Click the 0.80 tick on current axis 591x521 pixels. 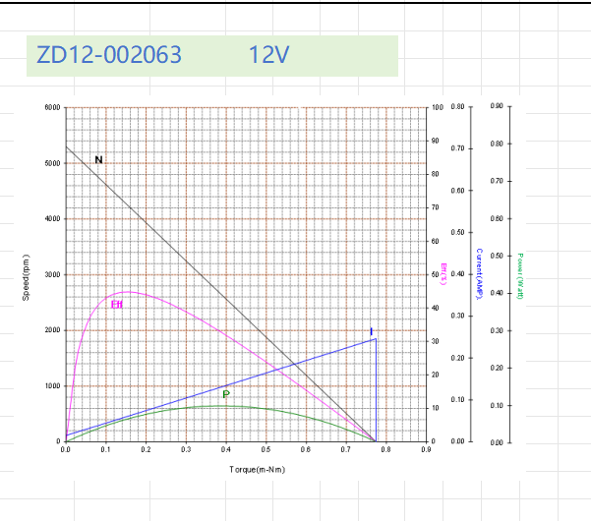[x=457, y=106]
